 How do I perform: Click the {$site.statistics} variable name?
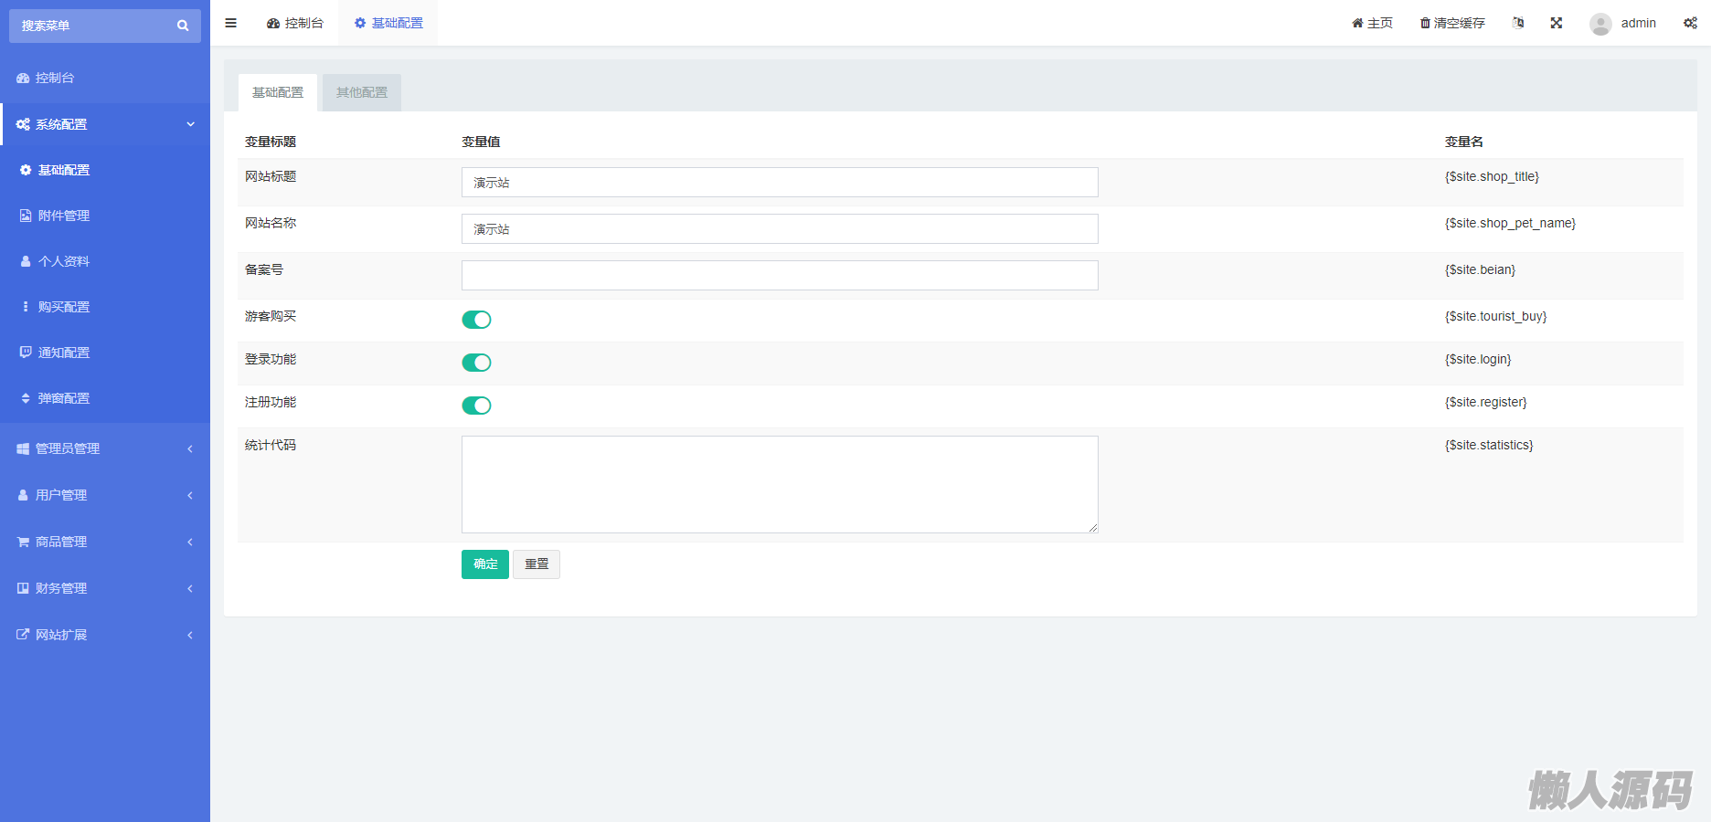tap(1489, 445)
